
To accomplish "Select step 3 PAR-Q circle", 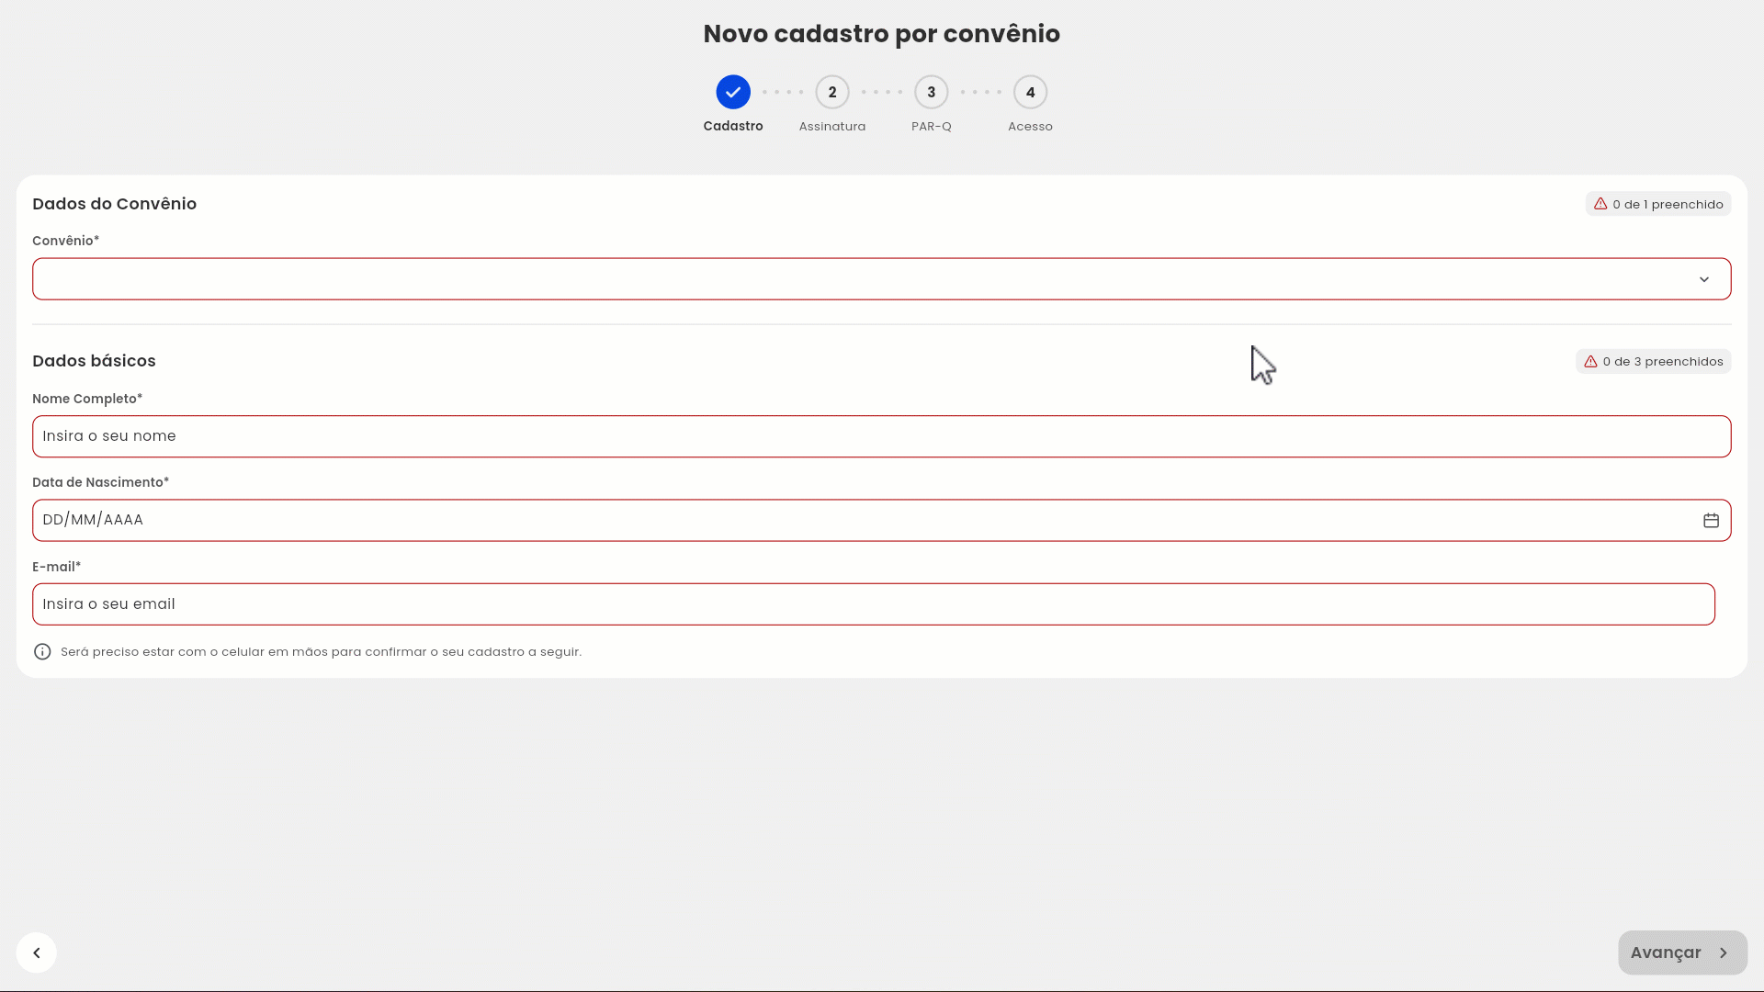I will (932, 92).
